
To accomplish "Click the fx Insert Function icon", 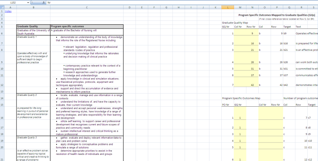I will 44,3.
